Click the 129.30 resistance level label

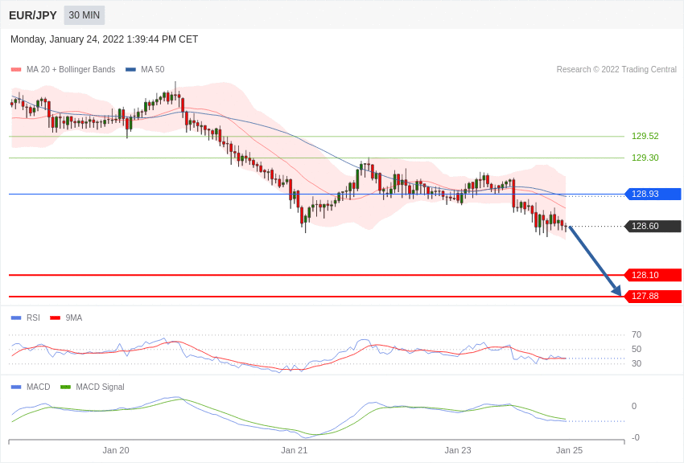(x=645, y=158)
